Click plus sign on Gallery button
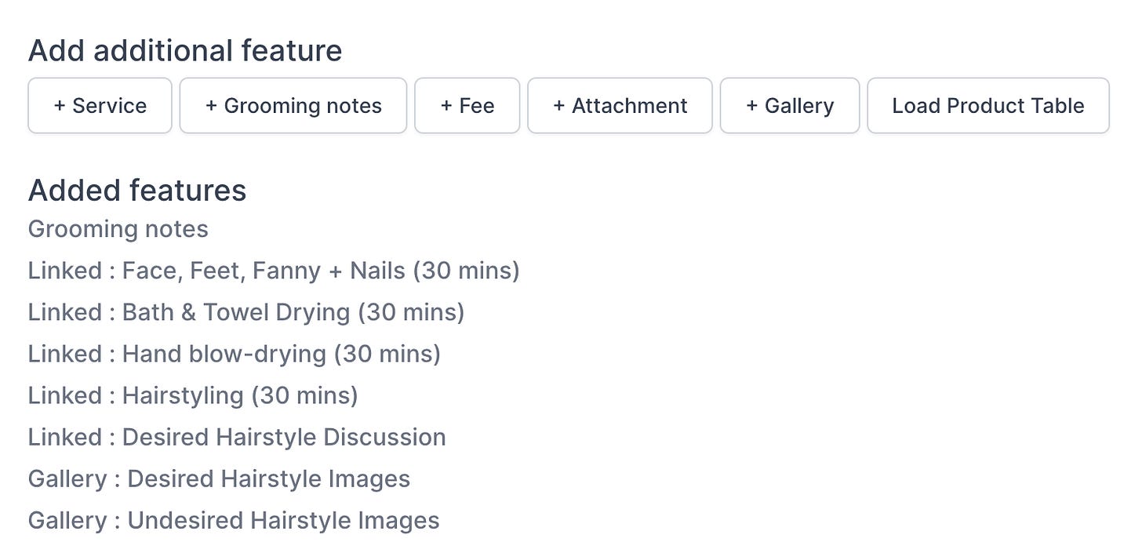The width and height of the screenshot is (1142, 553). tap(751, 106)
